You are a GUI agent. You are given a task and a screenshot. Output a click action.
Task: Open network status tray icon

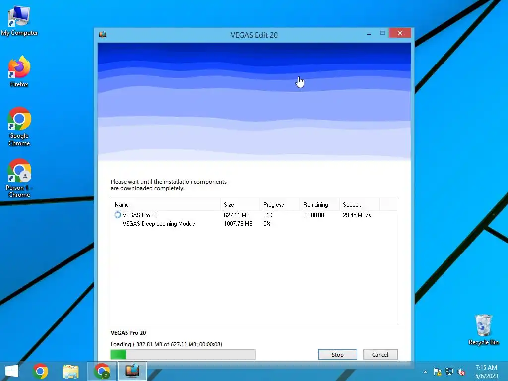tap(449, 372)
